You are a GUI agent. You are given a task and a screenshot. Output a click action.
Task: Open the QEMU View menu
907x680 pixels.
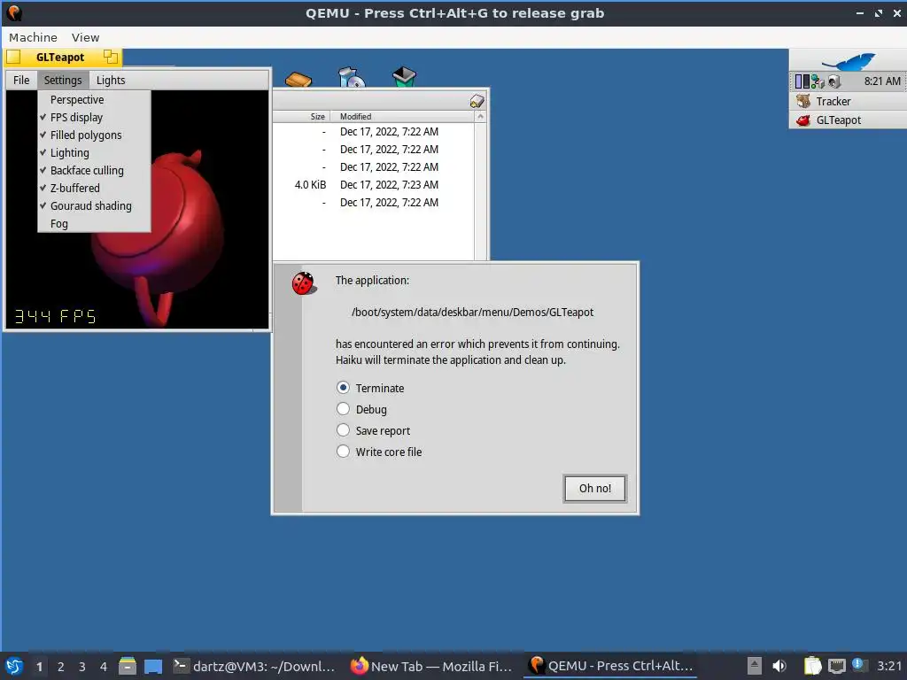(86, 37)
